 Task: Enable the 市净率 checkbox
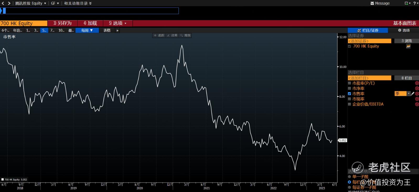[350, 88]
